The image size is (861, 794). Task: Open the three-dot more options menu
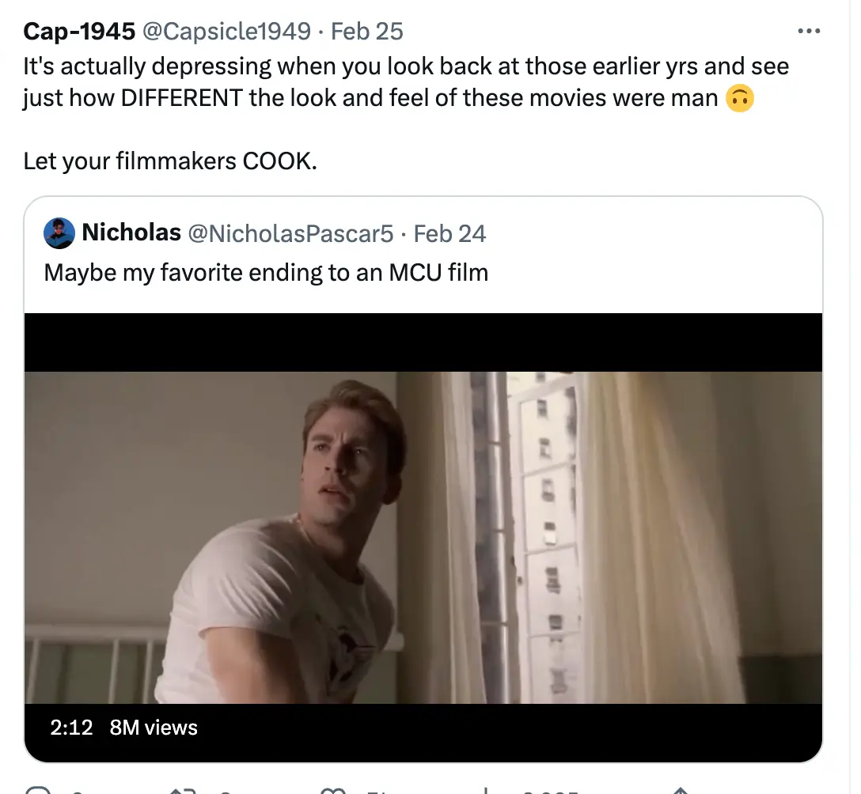tap(809, 30)
